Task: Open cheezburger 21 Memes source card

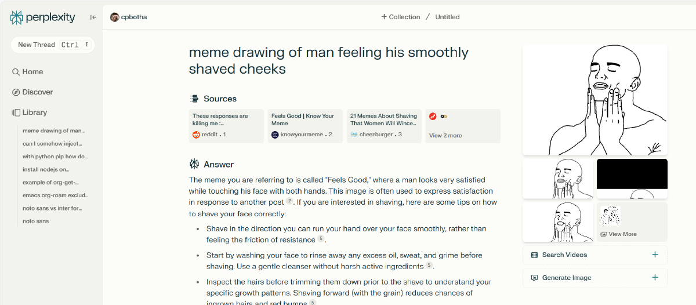Action: click(384, 125)
